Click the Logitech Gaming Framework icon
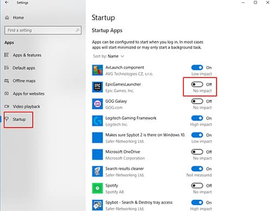 [97, 121]
